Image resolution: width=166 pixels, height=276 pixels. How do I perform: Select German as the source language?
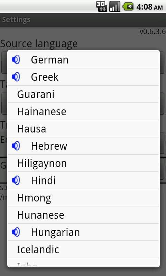click(x=83, y=60)
